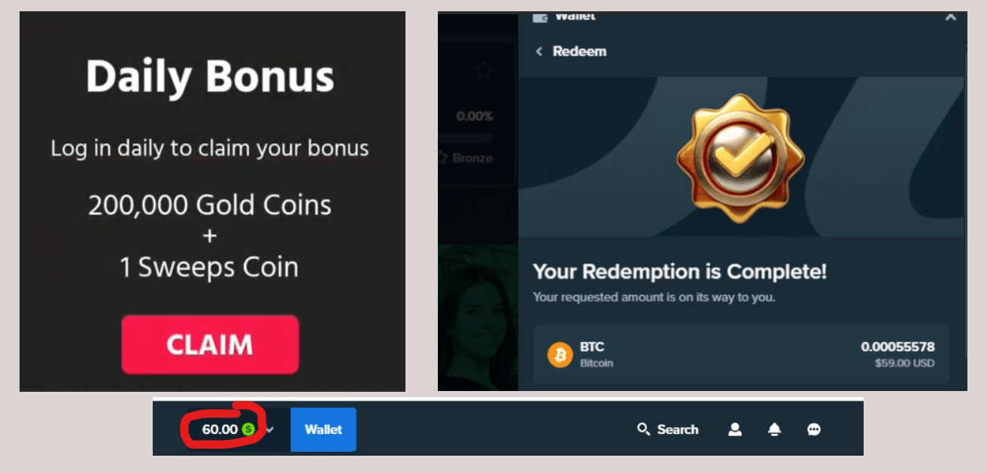Click the 0.00055578 BTC amount
The height and width of the screenshot is (473, 987).
(897, 347)
